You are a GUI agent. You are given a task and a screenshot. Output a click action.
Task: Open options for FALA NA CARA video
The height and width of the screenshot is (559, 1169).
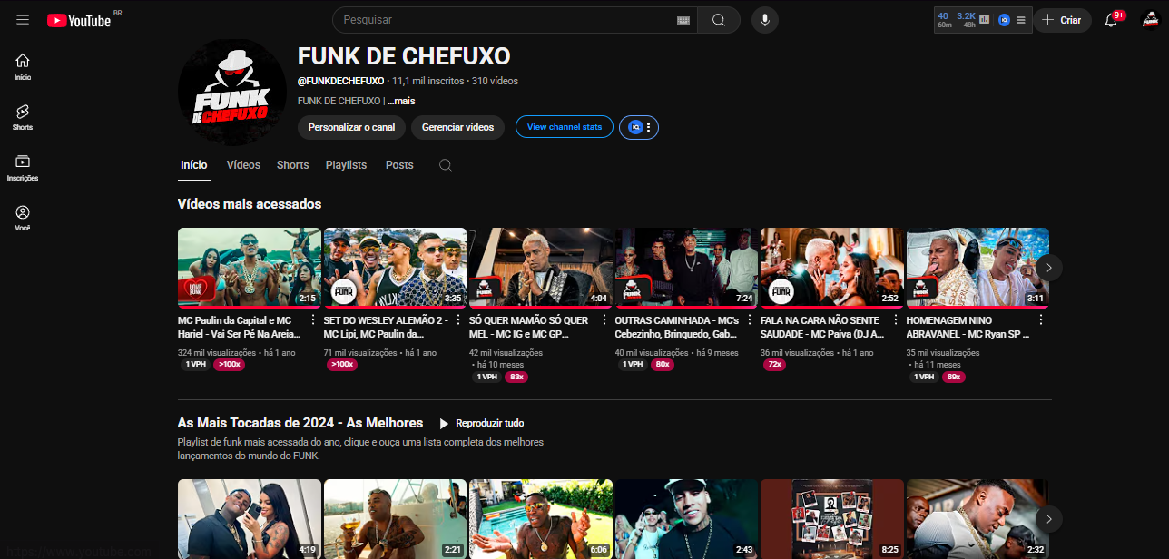click(896, 320)
